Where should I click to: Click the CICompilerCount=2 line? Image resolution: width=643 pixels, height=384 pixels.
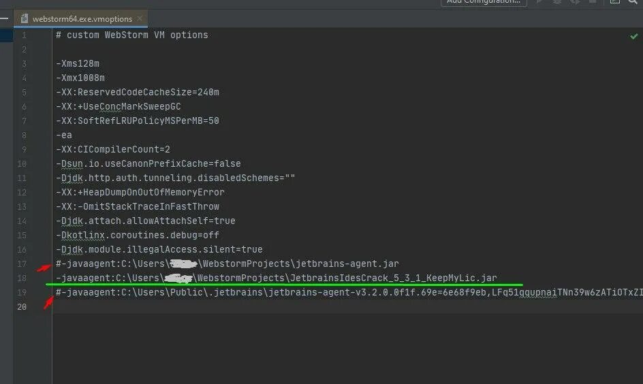[x=113, y=150]
